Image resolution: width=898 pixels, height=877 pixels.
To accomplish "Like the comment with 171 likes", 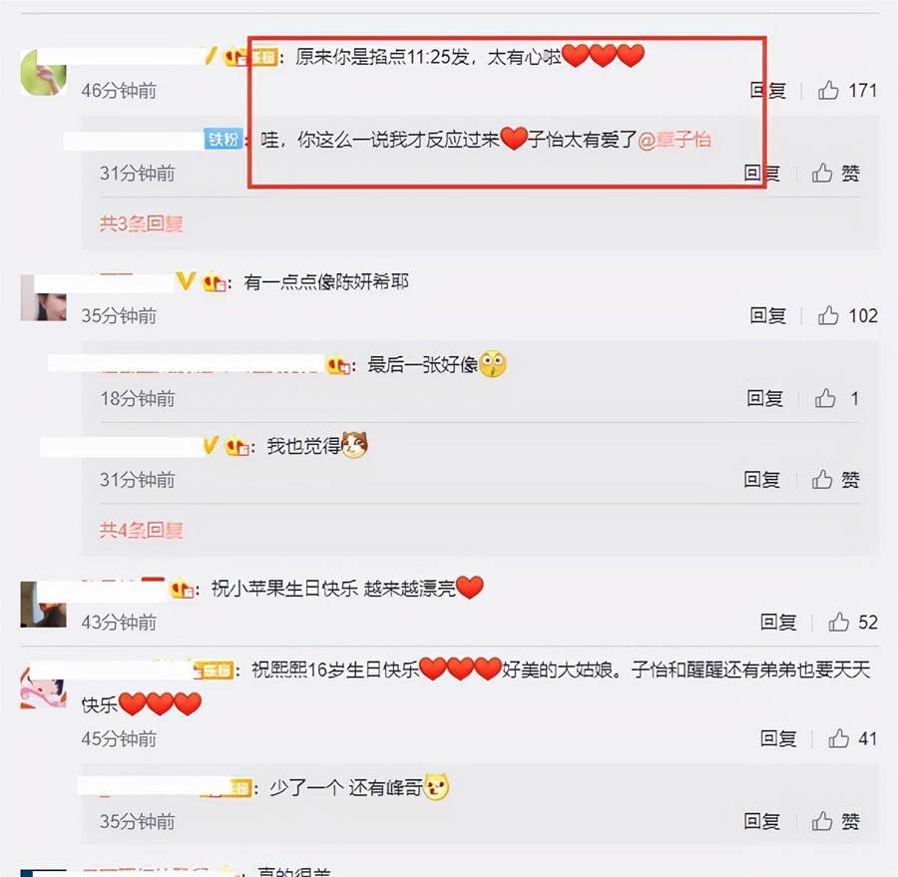I will (x=828, y=90).
